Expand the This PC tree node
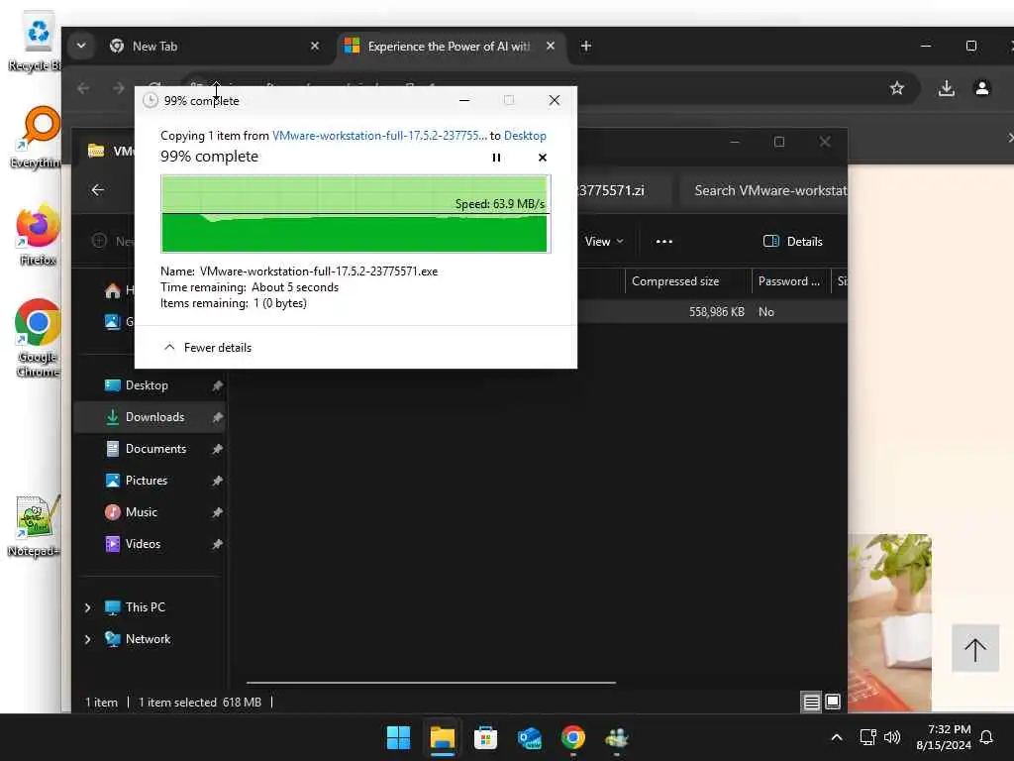This screenshot has height=761, width=1014. [x=87, y=607]
